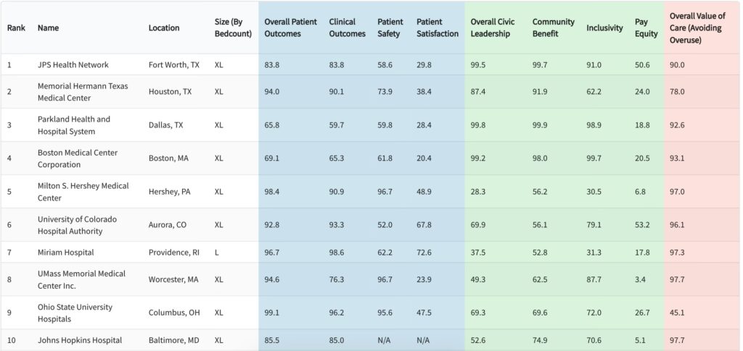Select the Patient Safety column header
This screenshot has width=743, height=351.
(x=390, y=28)
